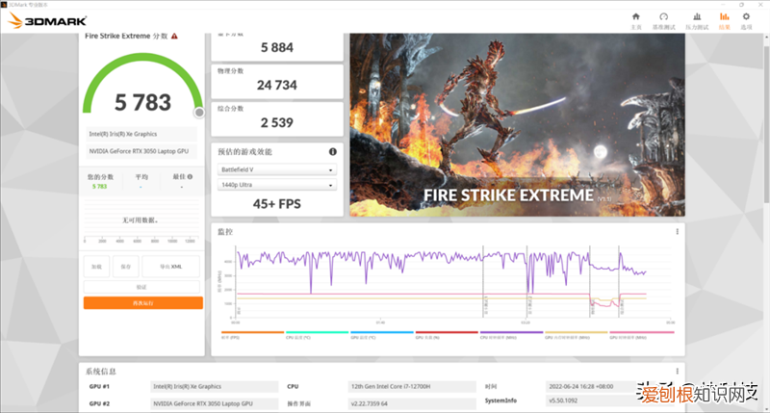Open the 主页 home icon
Screen dimensions: 770x413
(x=635, y=20)
